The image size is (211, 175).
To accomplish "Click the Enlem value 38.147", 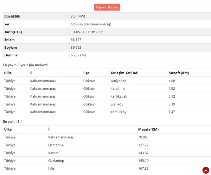I will [76, 40].
